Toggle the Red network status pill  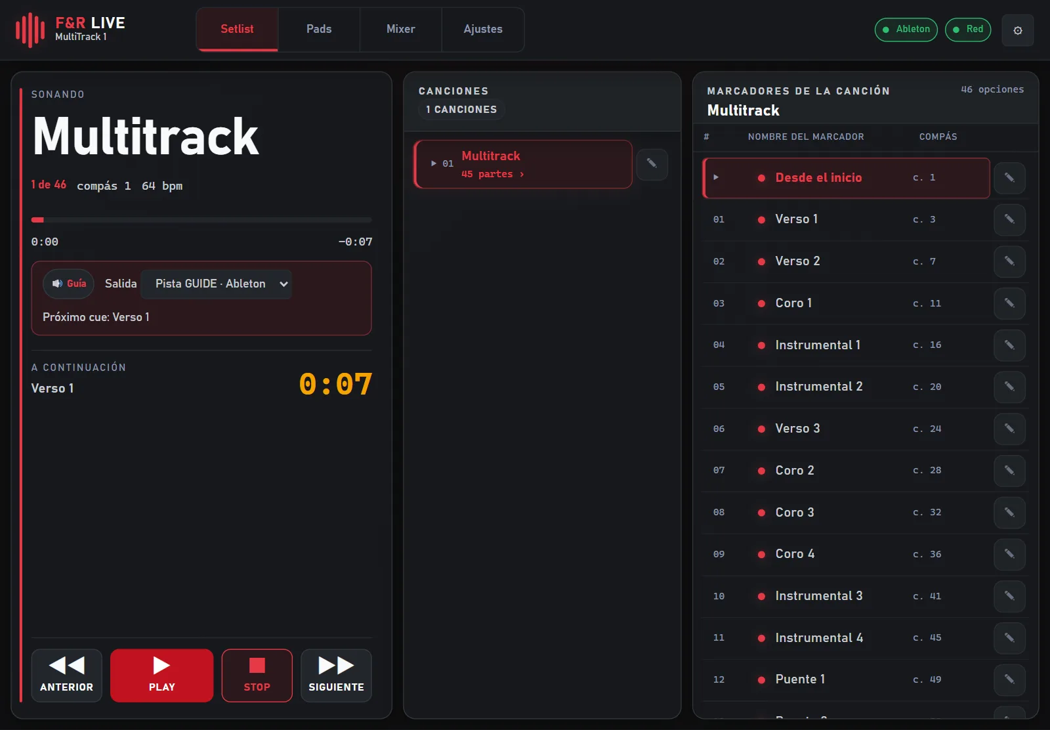(968, 30)
